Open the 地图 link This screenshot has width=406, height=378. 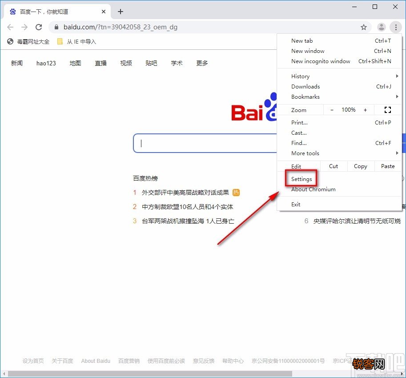pos(75,63)
